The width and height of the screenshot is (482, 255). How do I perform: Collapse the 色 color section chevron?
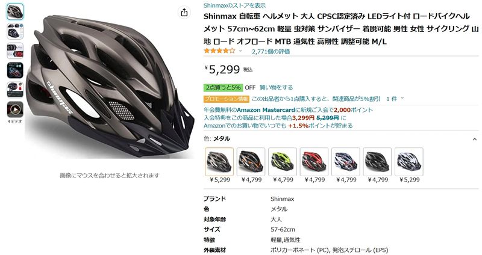pos(474,139)
